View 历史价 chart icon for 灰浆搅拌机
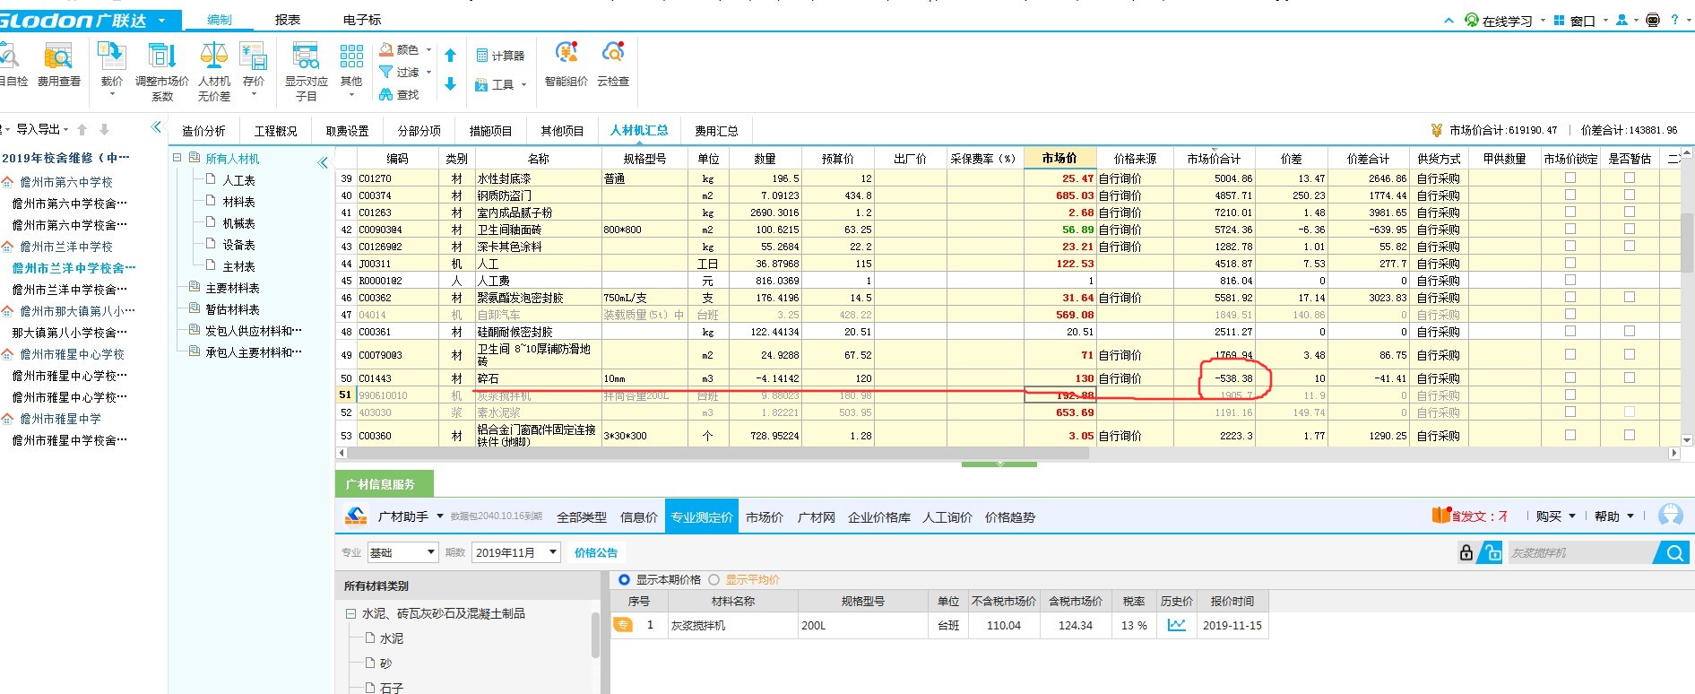 tap(1177, 625)
